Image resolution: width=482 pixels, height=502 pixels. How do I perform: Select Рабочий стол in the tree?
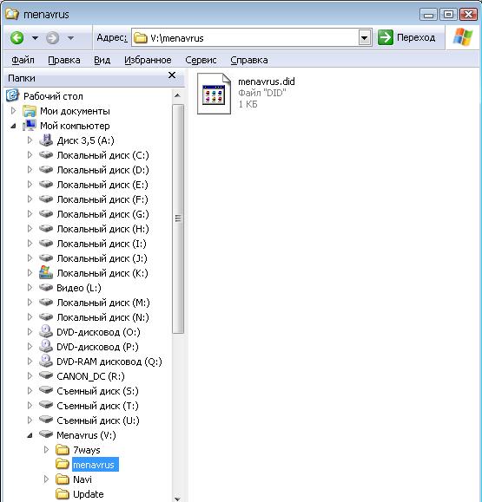tap(53, 96)
